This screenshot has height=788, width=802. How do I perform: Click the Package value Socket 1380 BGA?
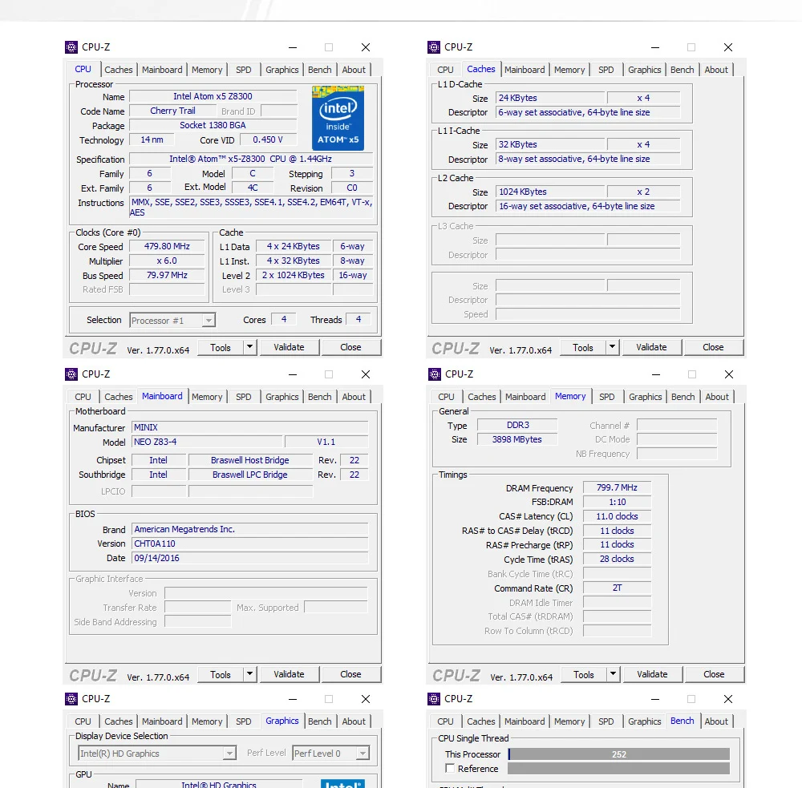(213, 125)
